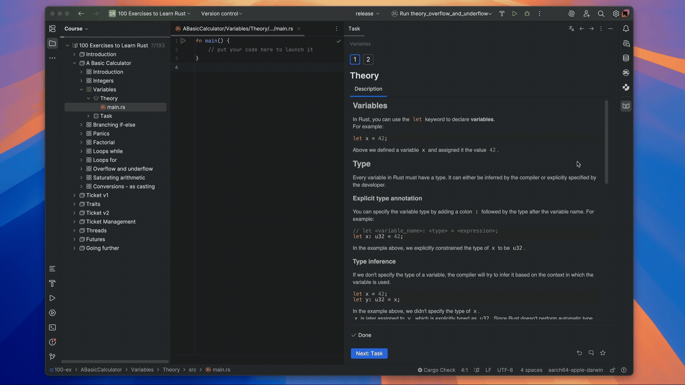Screen dimensions: 685x385
Task: Open the Run tool window in left sidebar
Action: point(52,298)
